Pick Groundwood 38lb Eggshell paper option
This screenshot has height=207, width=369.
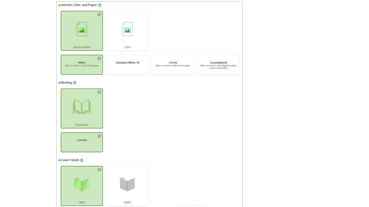(x=219, y=65)
